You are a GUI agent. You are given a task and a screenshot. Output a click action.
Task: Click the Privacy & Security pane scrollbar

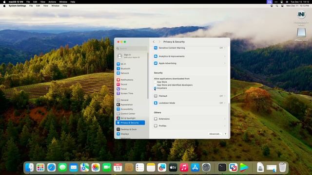click(x=229, y=120)
